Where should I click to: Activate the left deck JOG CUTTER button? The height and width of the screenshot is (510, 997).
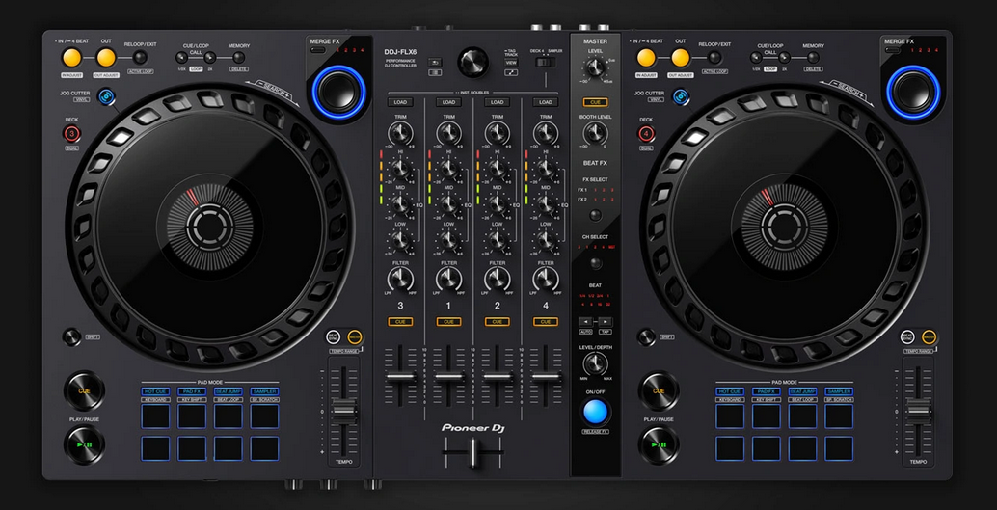tap(106, 96)
